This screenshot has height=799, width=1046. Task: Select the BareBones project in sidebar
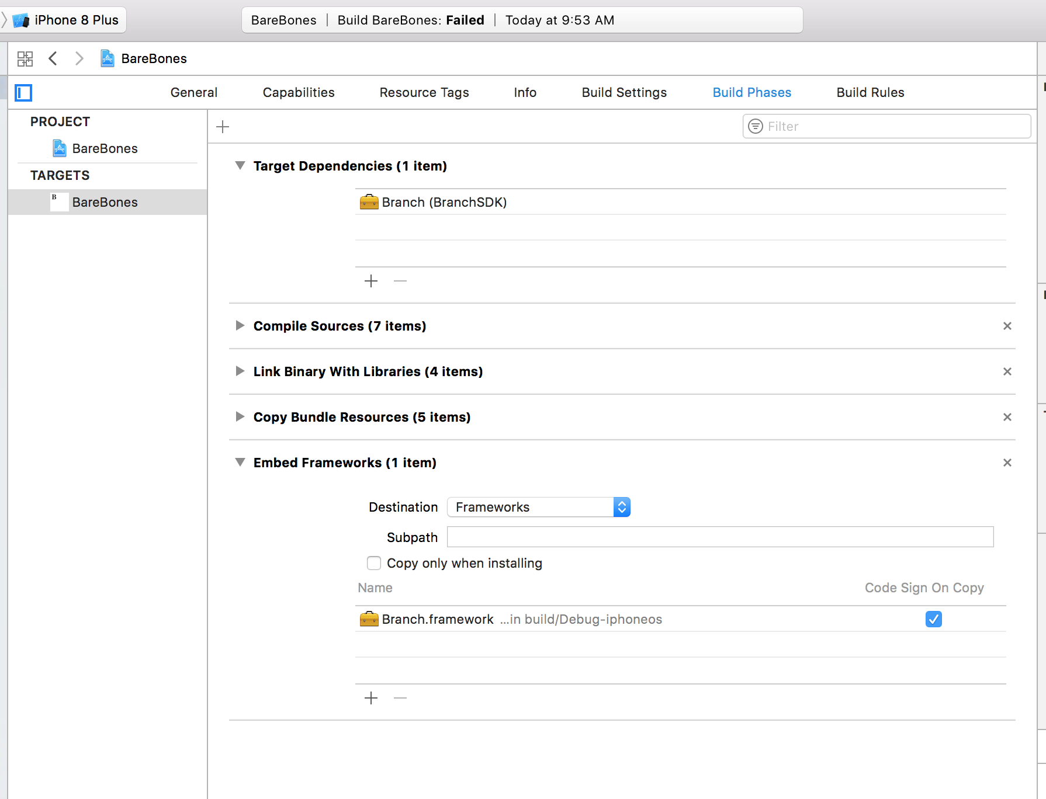click(x=108, y=148)
